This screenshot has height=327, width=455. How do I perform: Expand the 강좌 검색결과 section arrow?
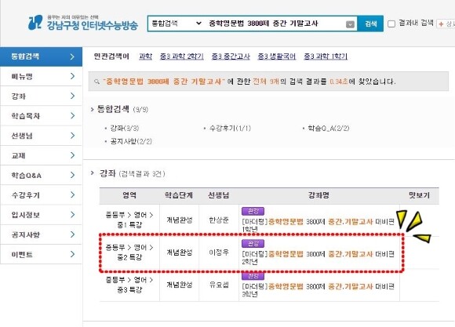click(x=93, y=173)
